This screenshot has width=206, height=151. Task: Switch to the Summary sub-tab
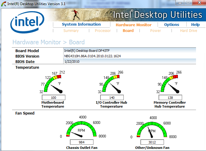(x=71, y=31)
